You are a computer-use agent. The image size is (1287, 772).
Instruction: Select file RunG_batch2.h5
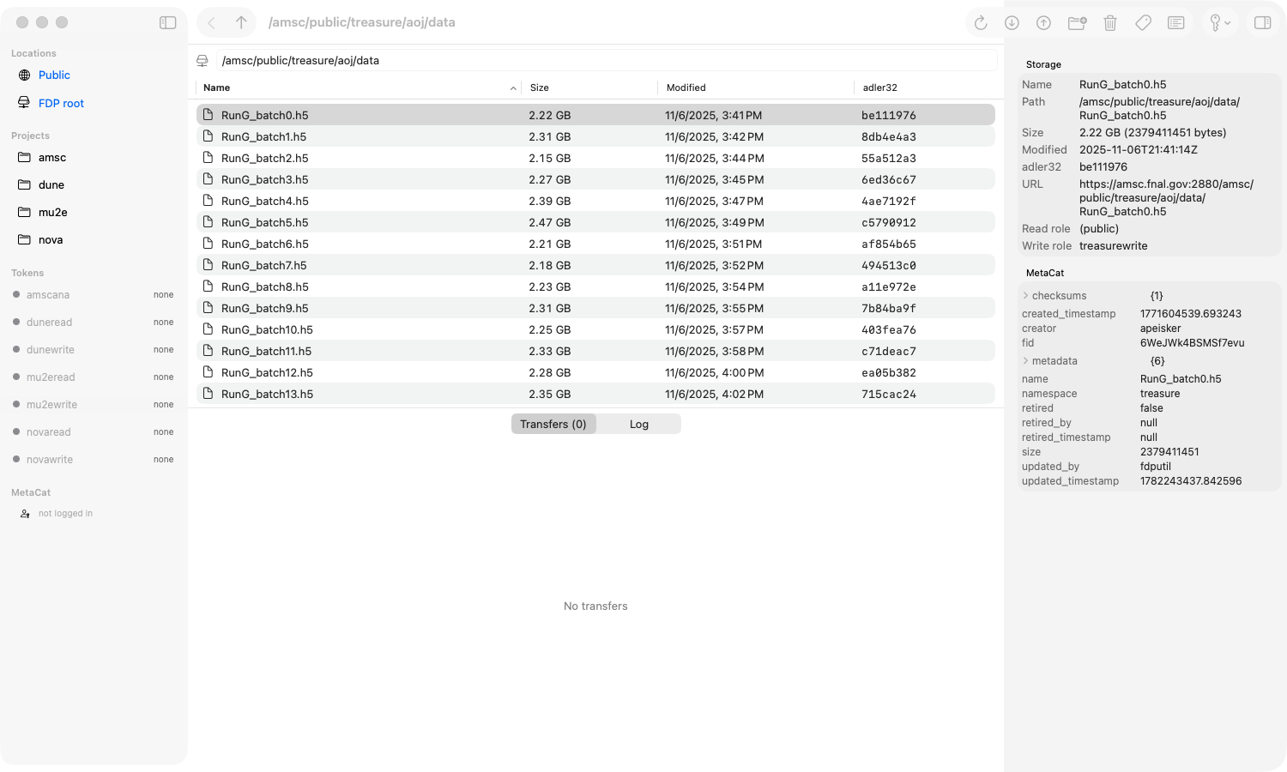click(x=595, y=158)
